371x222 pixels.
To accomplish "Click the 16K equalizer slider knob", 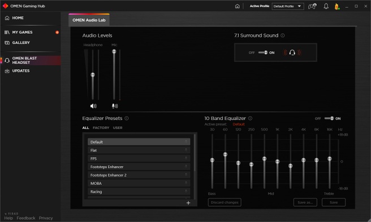I will pyautogui.click(x=330, y=158).
